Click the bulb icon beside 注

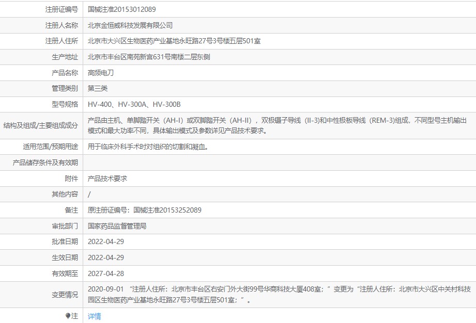click(x=68, y=316)
